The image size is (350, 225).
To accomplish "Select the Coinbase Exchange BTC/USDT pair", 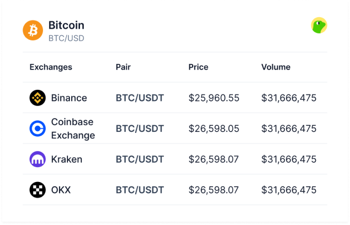I will point(140,128).
